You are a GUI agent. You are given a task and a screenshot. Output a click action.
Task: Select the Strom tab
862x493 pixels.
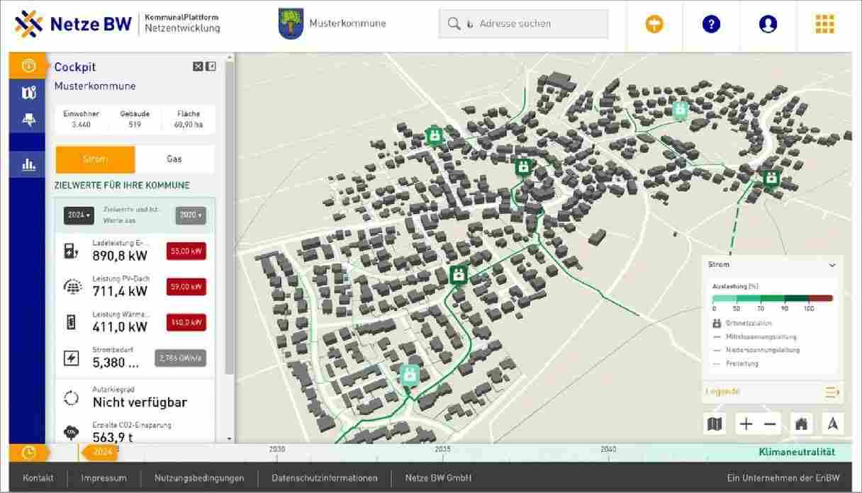tap(95, 159)
